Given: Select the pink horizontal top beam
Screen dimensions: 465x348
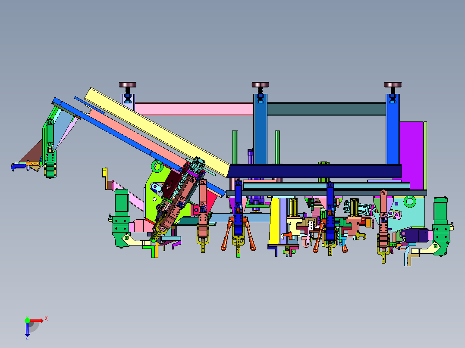Looking at the screenshot, I should [x=194, y=109].
